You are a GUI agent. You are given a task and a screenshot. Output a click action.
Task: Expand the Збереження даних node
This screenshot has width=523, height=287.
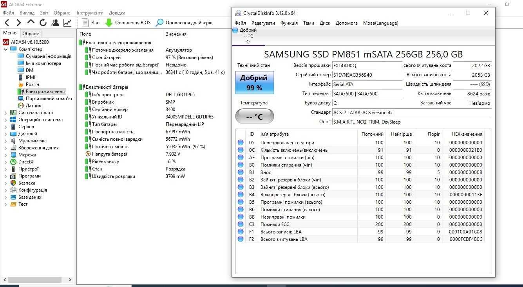click(x=6, y=148)
